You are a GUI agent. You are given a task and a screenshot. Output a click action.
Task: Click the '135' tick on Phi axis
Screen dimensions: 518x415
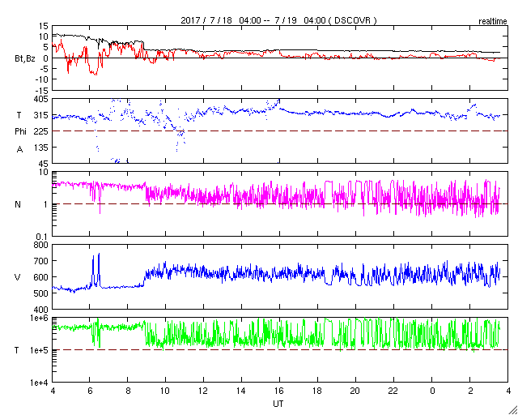[x=41, y=148]
